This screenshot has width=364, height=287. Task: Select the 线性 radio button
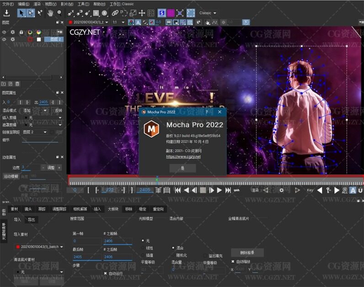tap(143, 248)
